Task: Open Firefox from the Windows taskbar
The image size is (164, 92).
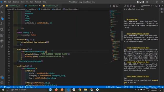Action: (56, 90)
